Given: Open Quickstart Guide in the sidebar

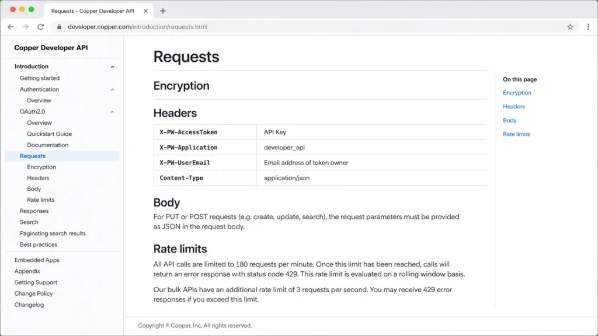Looking at the screenshot, I should coord(49,134).
